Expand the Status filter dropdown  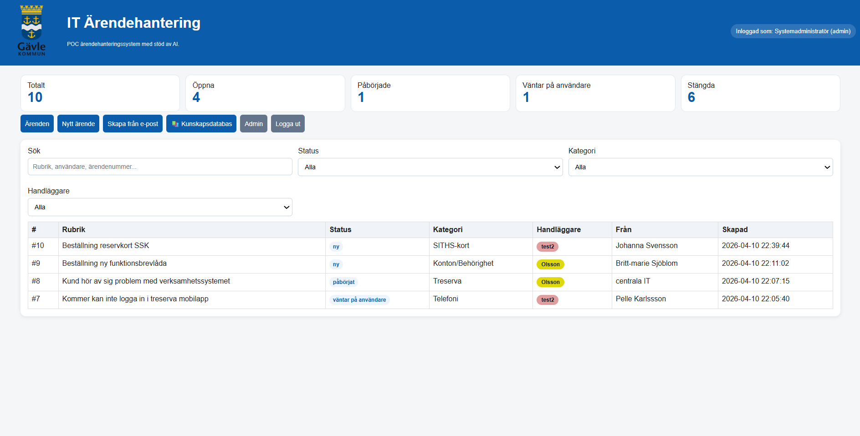click(430, 167)
